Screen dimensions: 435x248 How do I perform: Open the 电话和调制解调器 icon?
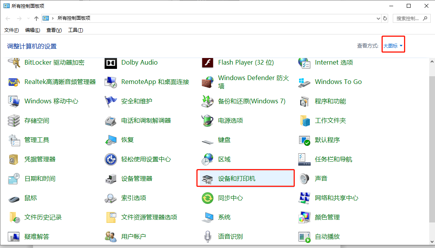point(110,121)
